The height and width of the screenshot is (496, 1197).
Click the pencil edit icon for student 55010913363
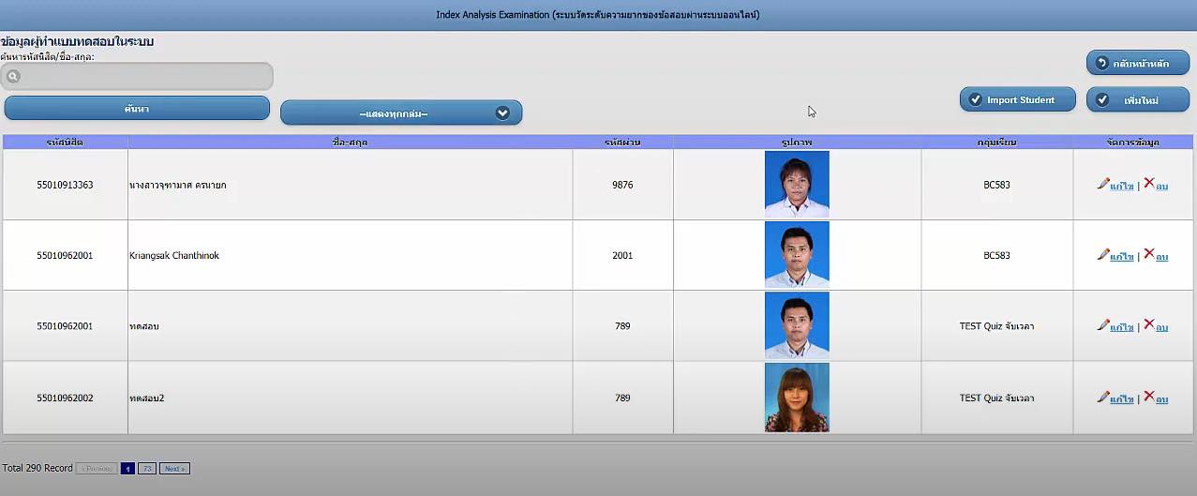1103,184
